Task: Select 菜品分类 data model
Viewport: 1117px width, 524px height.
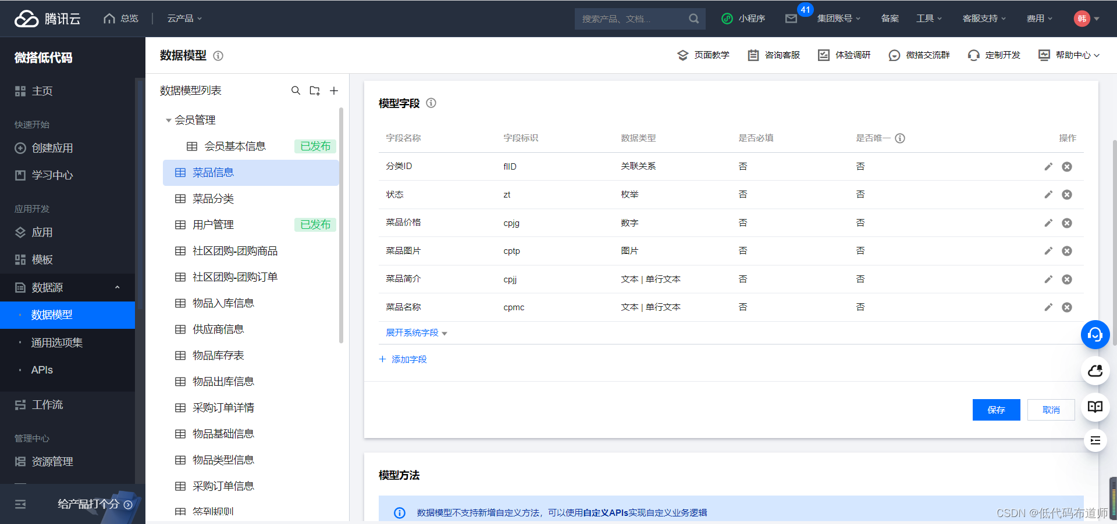Action: (x=251, y=199)
